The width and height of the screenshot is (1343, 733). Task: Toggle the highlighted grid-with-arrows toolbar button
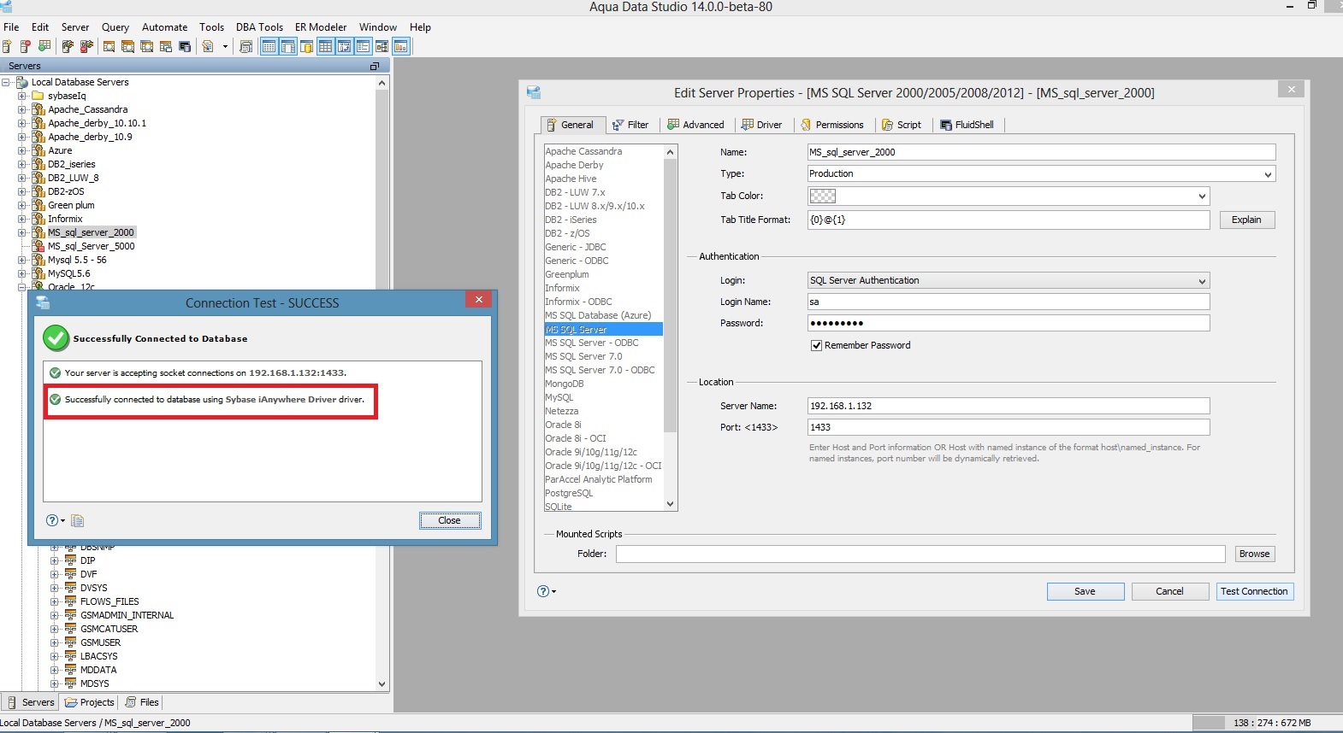pyautogui.click(x=344, y=46)
